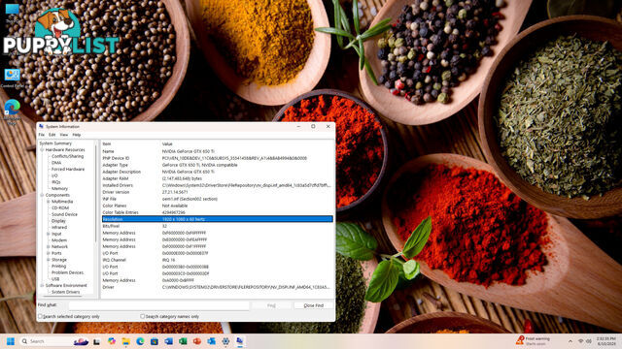Image resolution: width=622 pixels, height=349 pixels.
Task: Expand the Multimedia tree node
Action: (x=49, y=202)
